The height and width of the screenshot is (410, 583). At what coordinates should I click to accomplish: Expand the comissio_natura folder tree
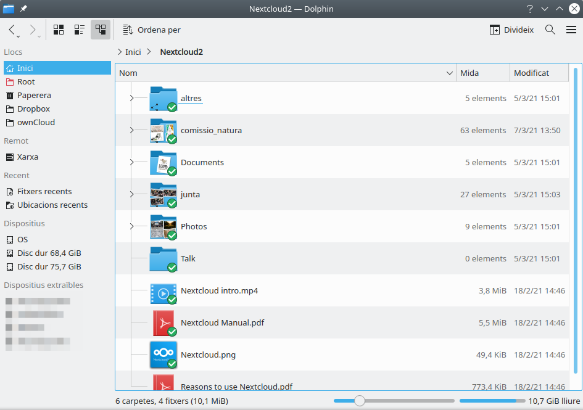pos(131,131)
